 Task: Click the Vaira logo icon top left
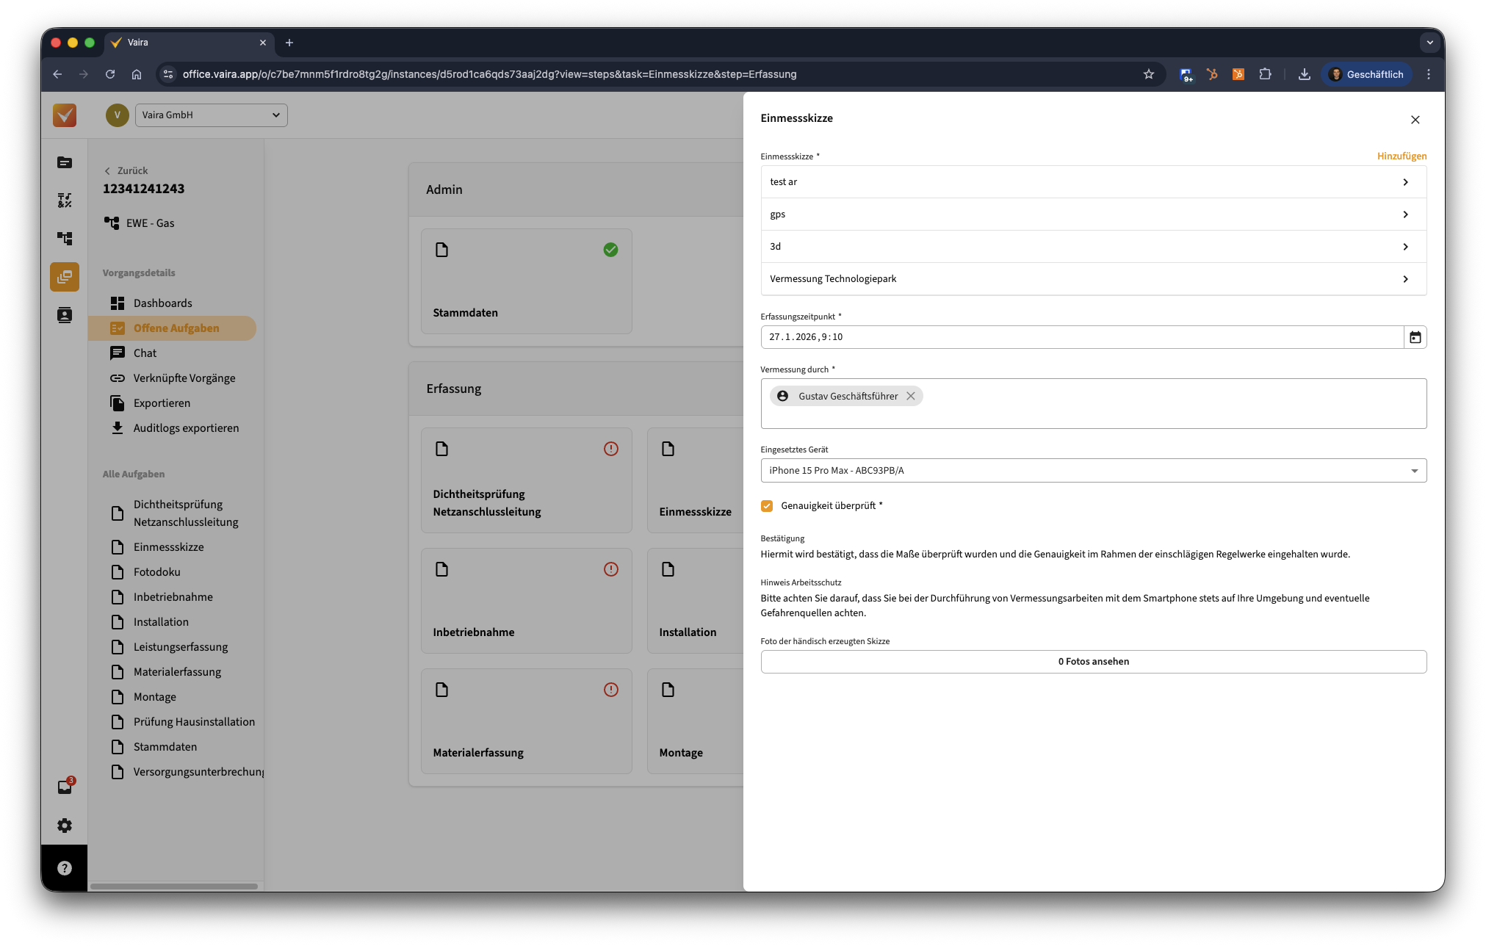[65, 115]
